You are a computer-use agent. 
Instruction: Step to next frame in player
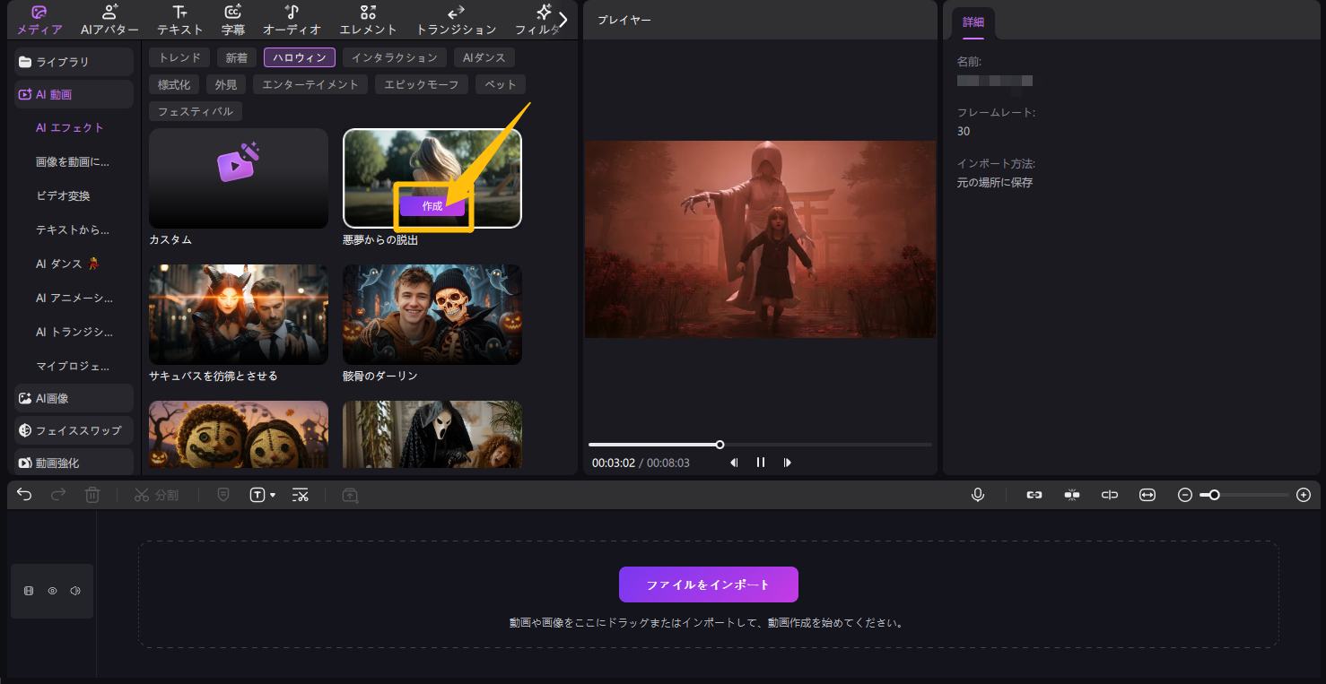pos(788,463)
